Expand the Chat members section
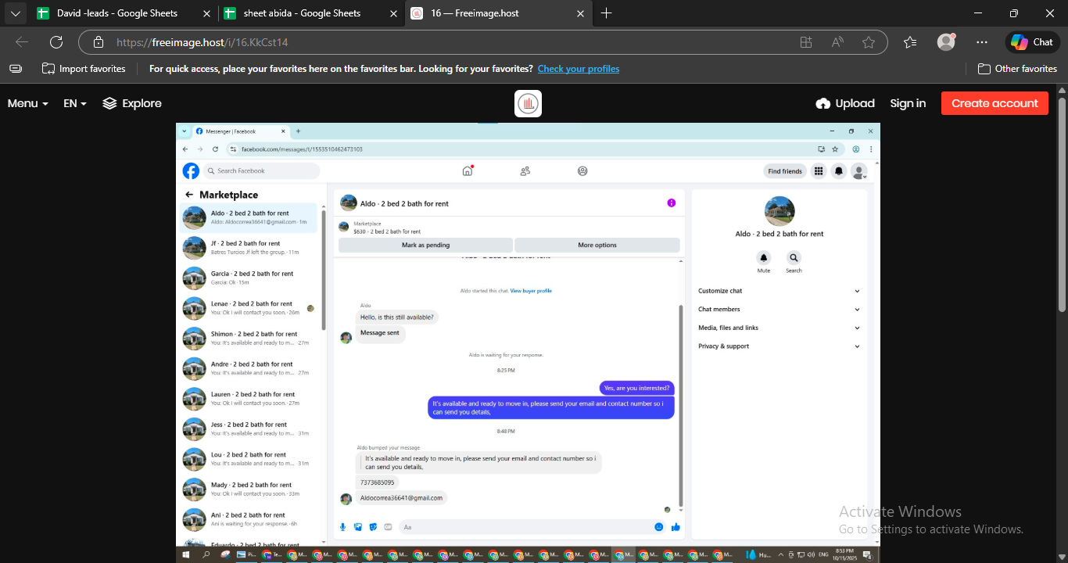This screenshot has height=563, width=1068. pyautogui.click(x=779, y=309)
